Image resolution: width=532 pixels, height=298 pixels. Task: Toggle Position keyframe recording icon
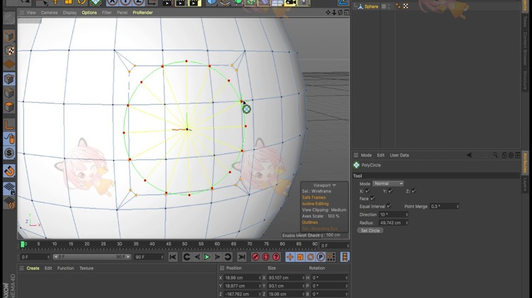tap(289, 257)
